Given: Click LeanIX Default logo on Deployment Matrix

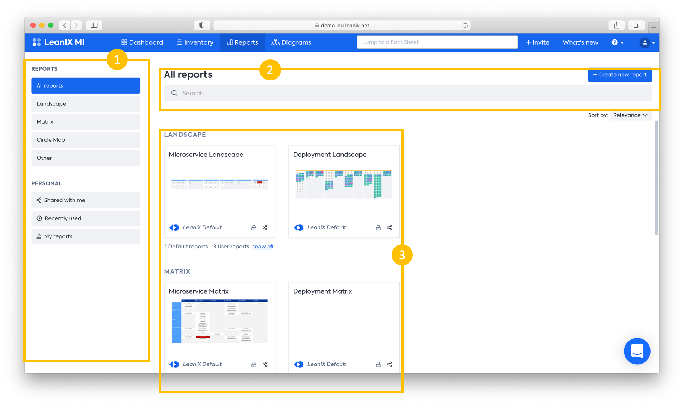Looking at the screenshot, I should 299,364.
